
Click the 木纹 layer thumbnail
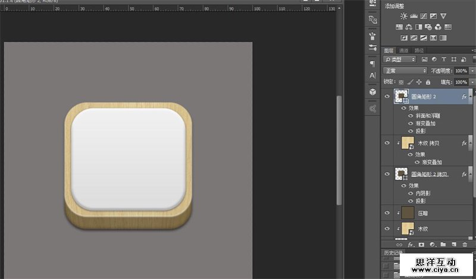pyautogui.click(x=408, y=229)
